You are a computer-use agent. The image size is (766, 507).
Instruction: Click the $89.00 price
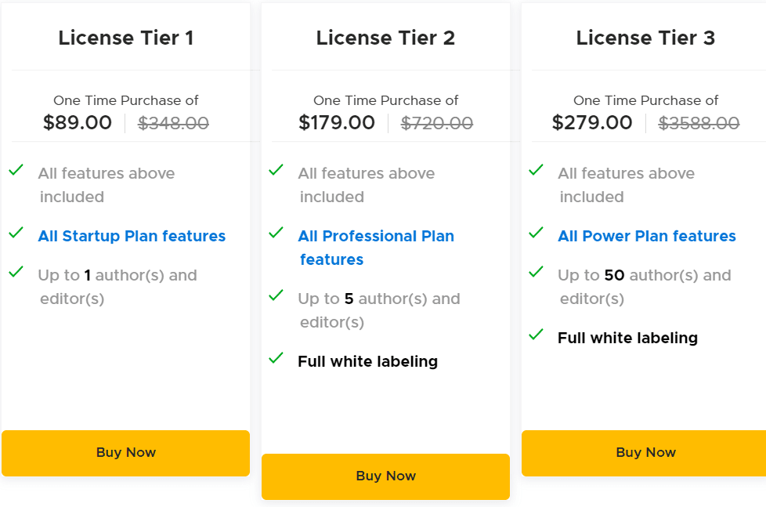click(x=78, y=123)
